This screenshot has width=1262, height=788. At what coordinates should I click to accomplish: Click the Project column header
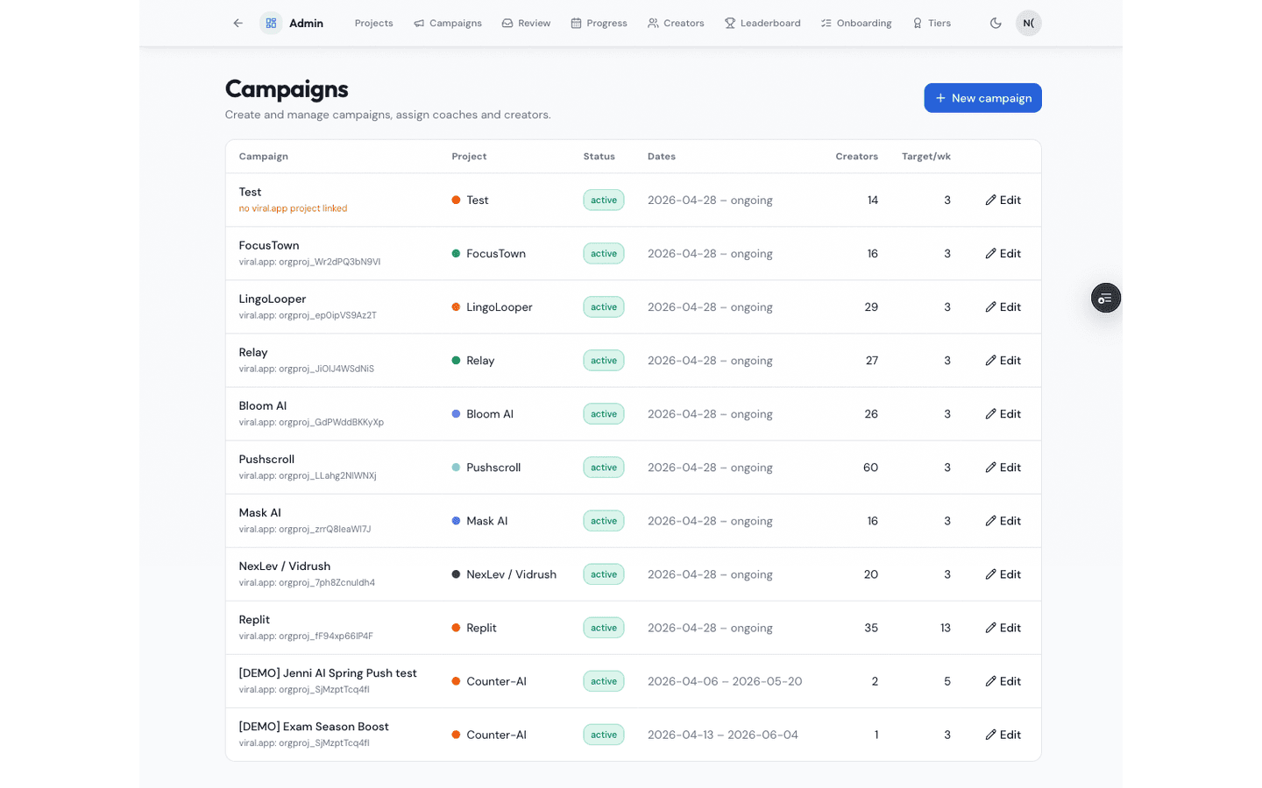[x=469, y=157]
